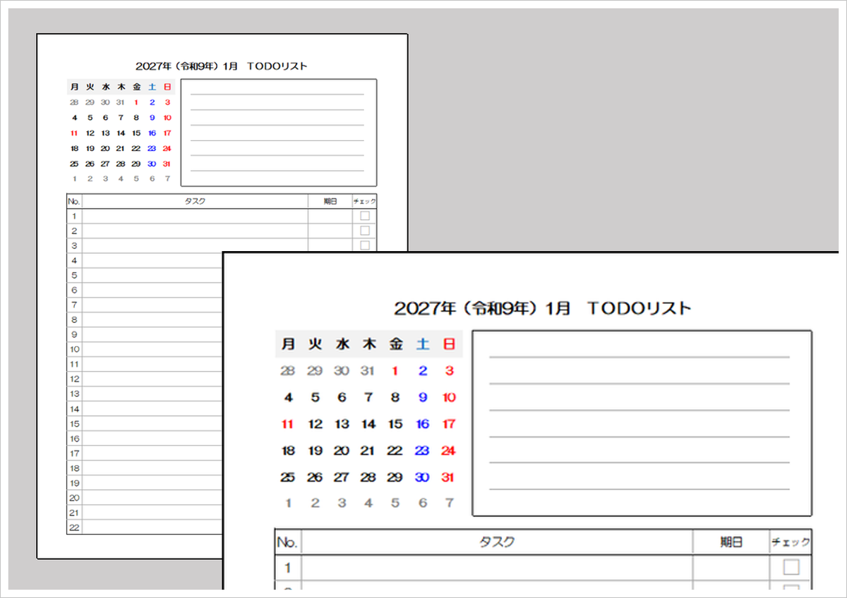
Task: Select date 19 on small page calendar
Action: point(90,149)
